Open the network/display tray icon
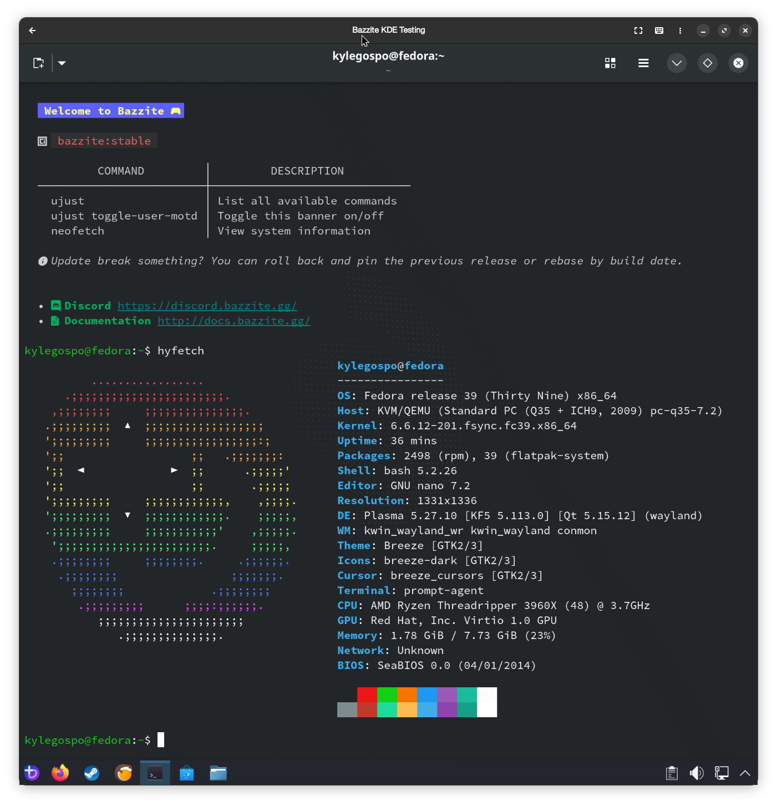This screenshot has height=806, width=777. [722, 773]
